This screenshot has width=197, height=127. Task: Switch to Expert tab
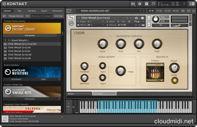[x=44, y=11]
